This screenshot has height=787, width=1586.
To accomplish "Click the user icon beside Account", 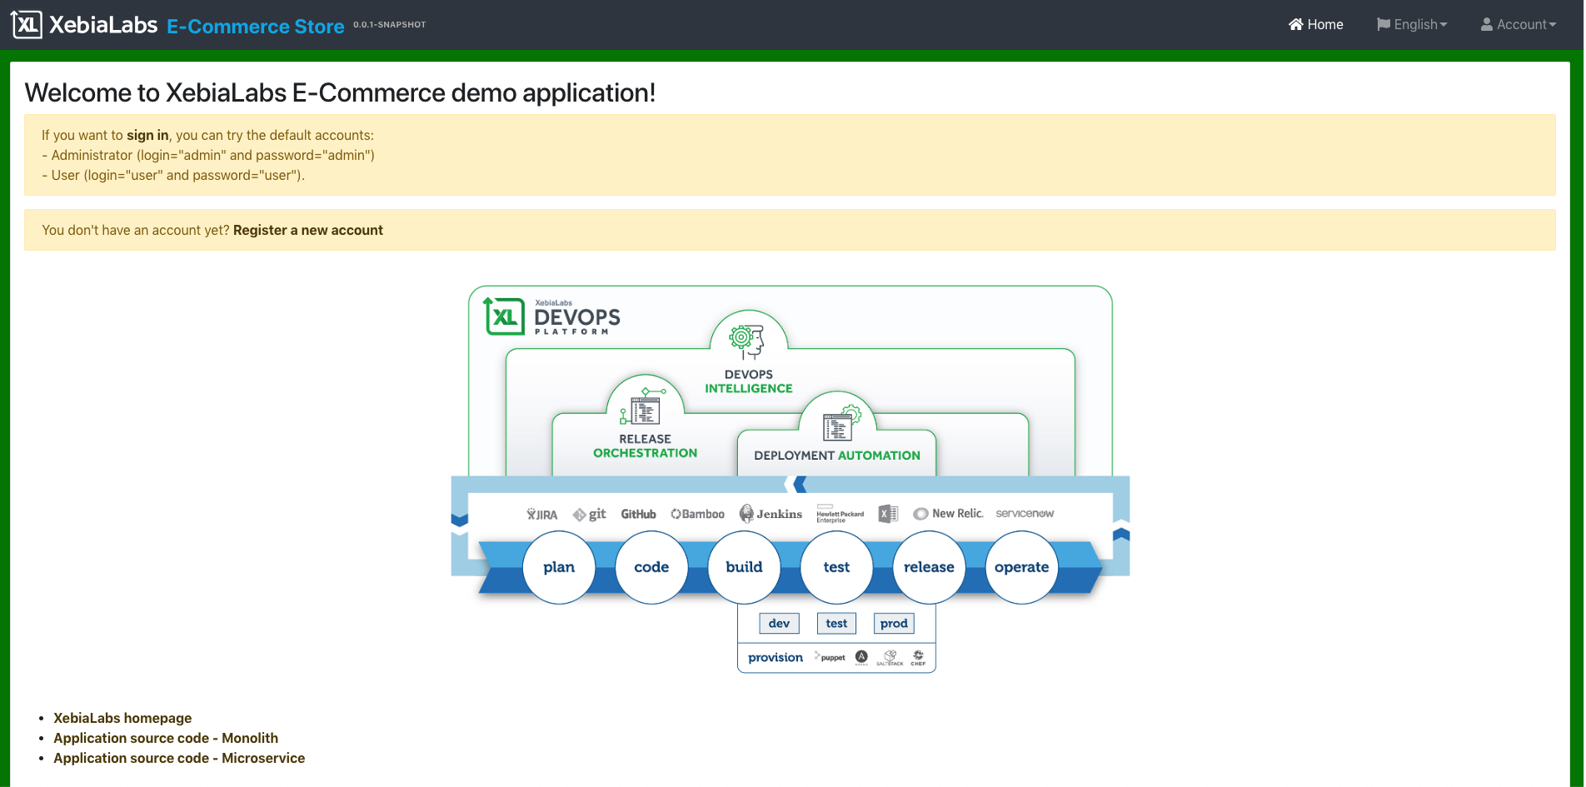I will 1487,24.
